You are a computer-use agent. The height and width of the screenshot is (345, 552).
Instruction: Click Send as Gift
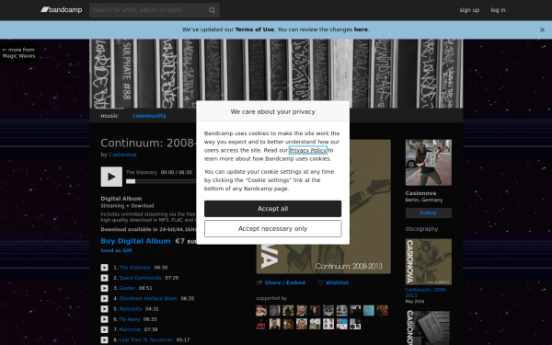pyautogui.click(x=116, y=250)
